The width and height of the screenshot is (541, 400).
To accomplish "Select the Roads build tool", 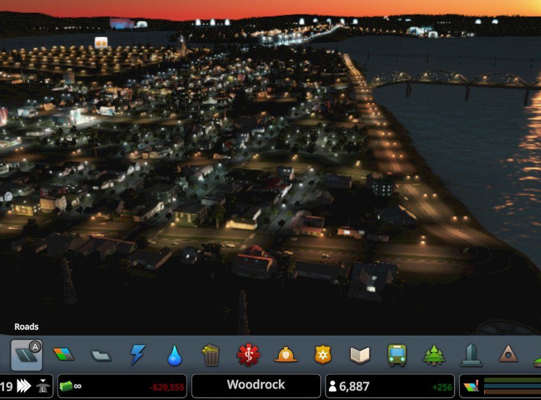I will tap(27, 355).
